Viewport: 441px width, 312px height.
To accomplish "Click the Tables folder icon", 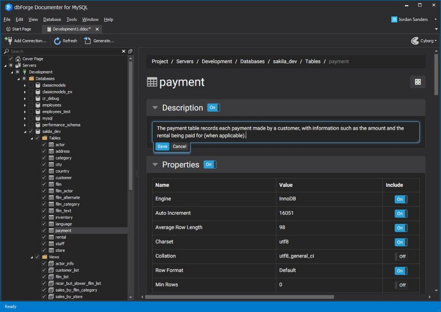I will point(45,138).
